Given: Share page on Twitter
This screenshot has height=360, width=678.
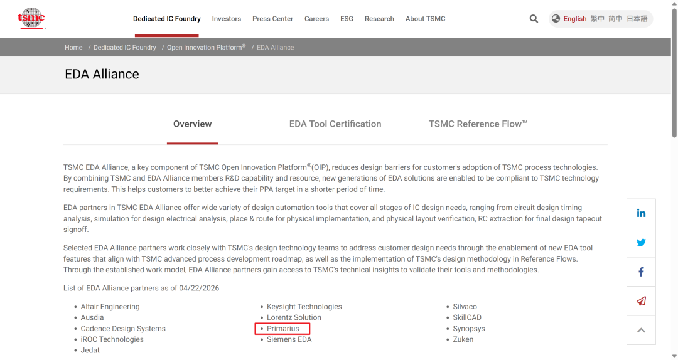Looking at the screenshot, I should pos(641,243).
